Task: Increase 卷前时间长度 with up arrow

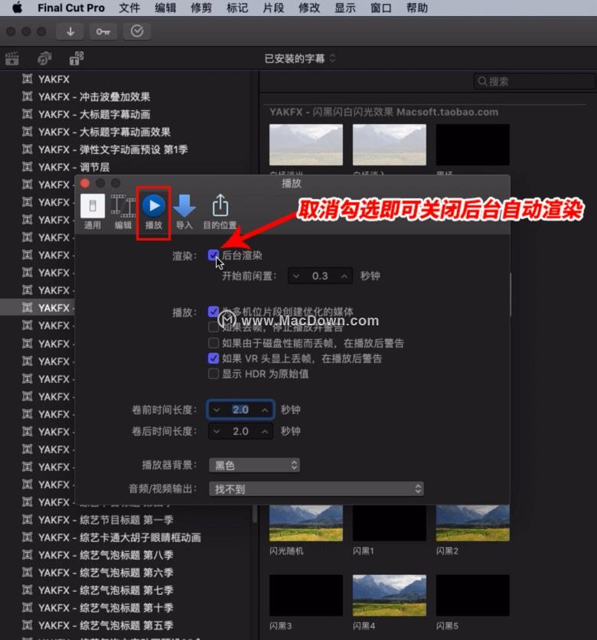Action: (265, 410)
